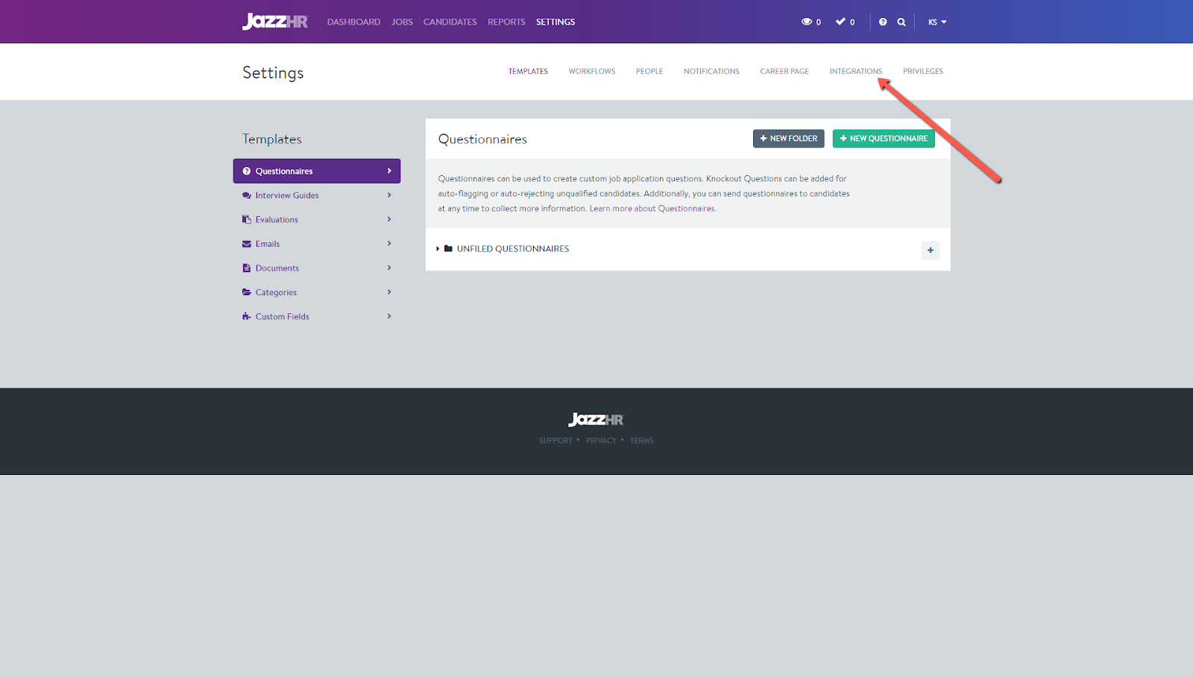
Task: Click the Emails envelope icon in sidebar
Action: click(x=247, y=244)
